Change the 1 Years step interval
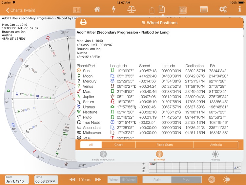 click(x=85, y=179)
